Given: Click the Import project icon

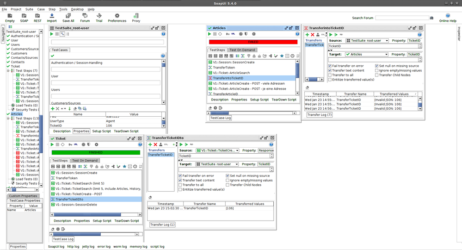Looking at the screenshot, I should tap(52, 18).
